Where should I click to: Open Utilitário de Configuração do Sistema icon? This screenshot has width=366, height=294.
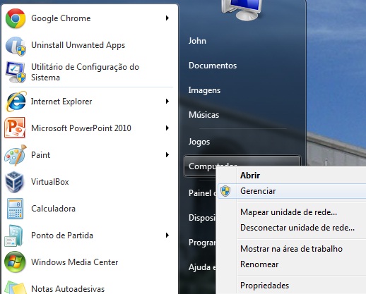pyautogui.click(x=16, y=72)
